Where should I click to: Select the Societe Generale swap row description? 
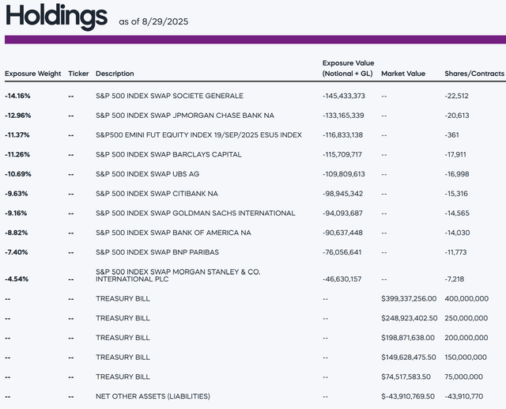(x=169, y=97)
